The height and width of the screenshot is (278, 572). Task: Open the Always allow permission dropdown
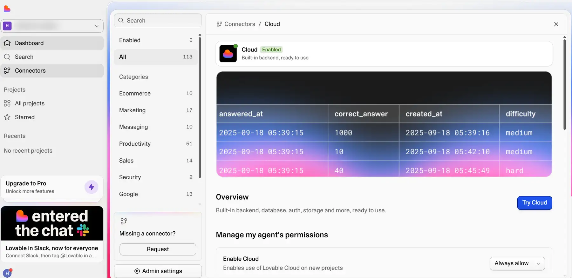coord(517,263)
